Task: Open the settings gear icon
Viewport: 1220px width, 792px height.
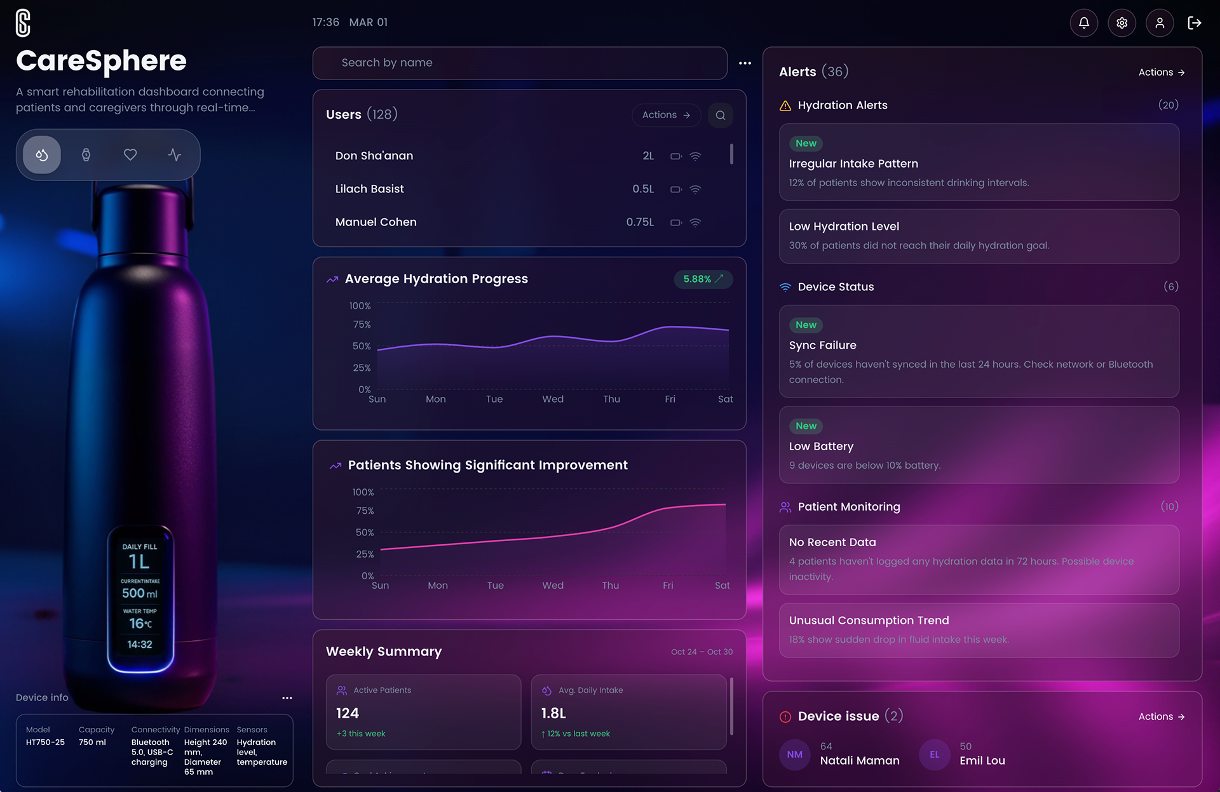Action: (1122, 23)
